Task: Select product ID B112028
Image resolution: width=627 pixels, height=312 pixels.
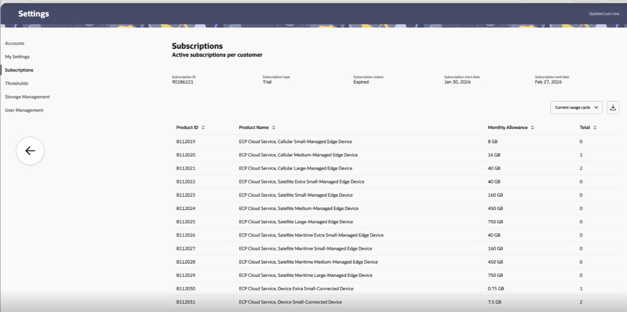Action: point(186,262)
